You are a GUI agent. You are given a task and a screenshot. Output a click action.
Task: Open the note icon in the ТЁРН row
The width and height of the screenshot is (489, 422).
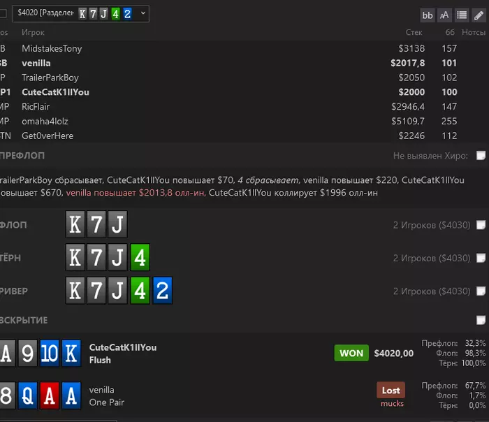[x=481, y=258]
